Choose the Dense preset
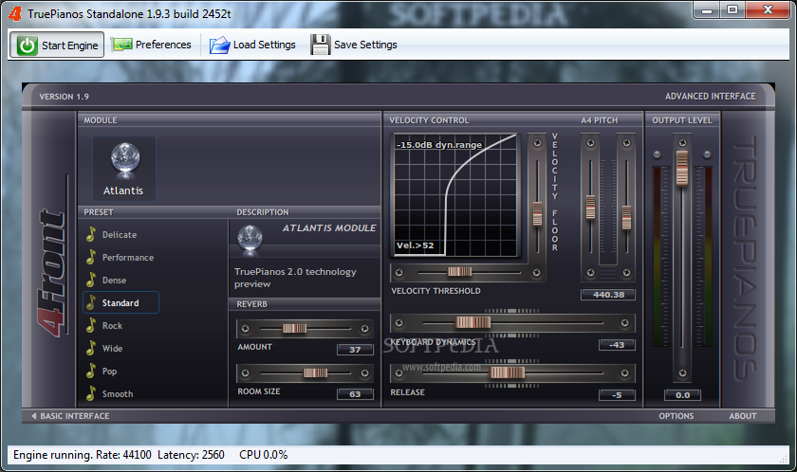This screenshot has height=472, width=797. [115, 281]
